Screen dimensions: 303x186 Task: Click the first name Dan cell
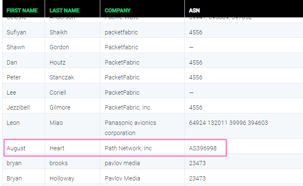coord(12,62)
